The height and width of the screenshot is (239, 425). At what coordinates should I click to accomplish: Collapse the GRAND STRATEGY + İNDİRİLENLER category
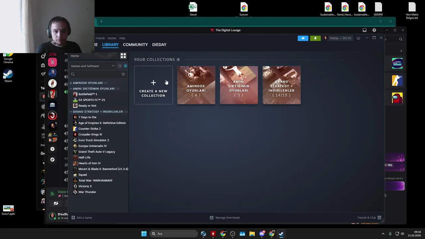(x=71, y=112)
